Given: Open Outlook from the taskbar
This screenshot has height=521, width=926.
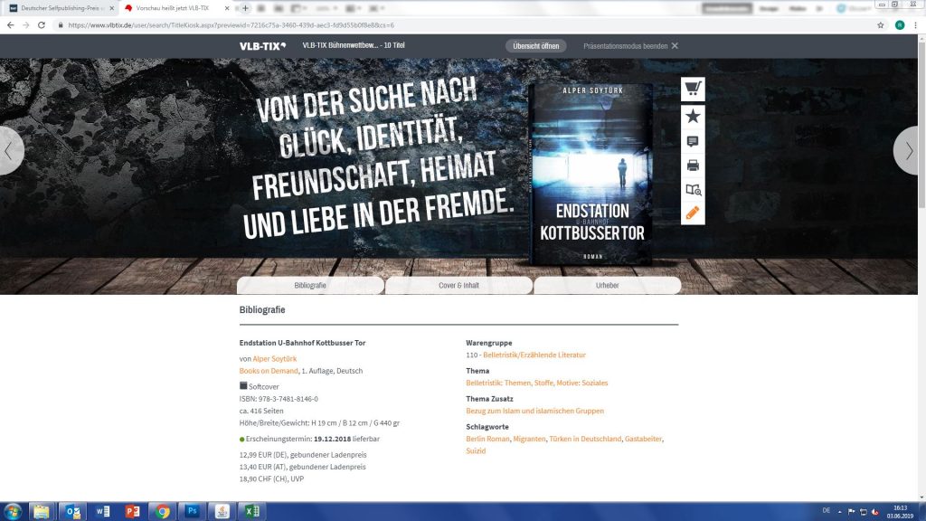Looking at the screenshot, I should click(x=72, y=512).
